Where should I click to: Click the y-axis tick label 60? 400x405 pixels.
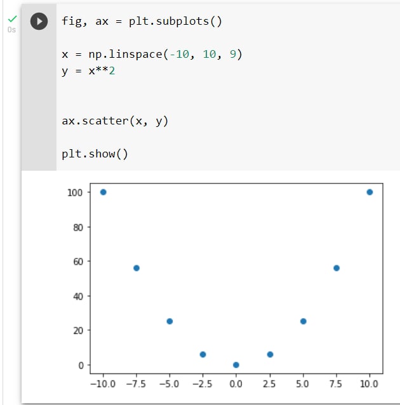[78, 262]
